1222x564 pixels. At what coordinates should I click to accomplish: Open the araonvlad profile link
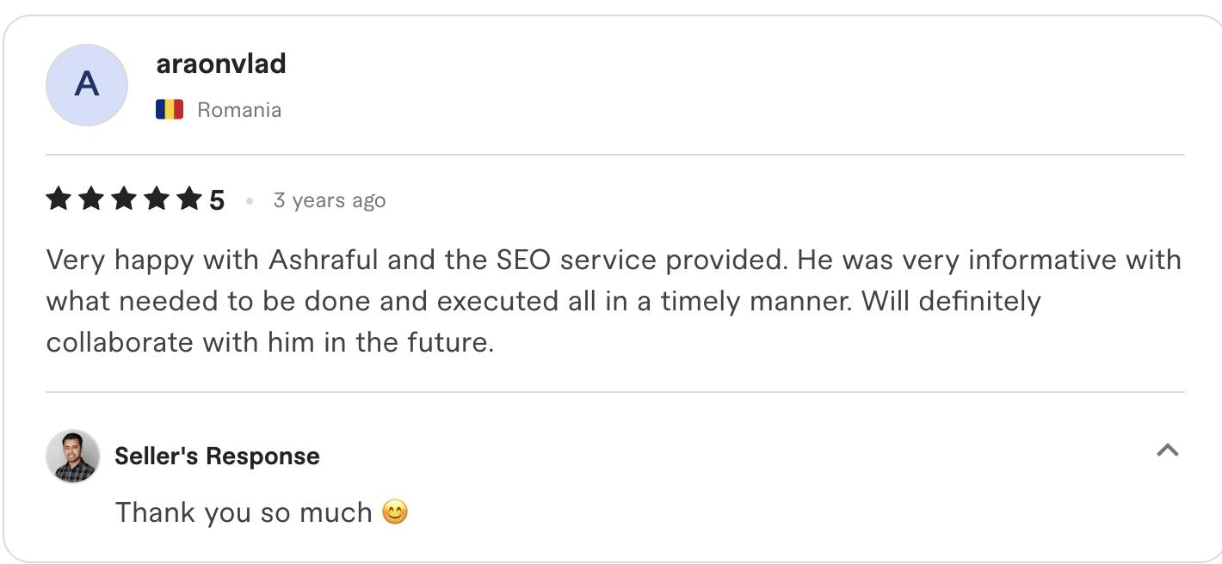coord(221,64)
